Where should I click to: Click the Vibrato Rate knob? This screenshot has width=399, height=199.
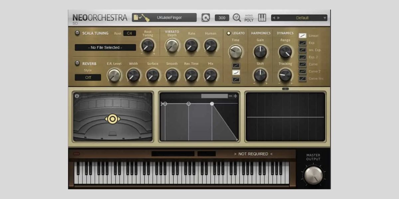[191, 45]
